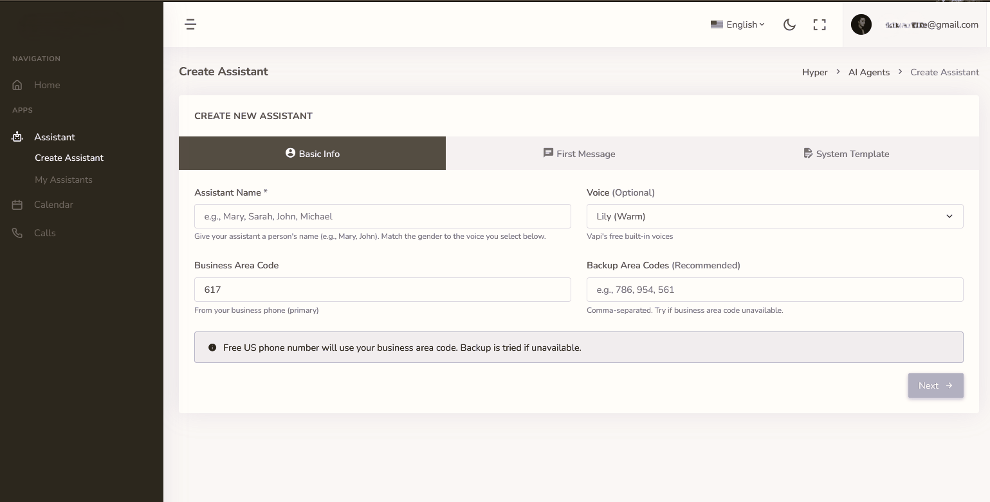Select the Basic Info tab

pos(312,154)
